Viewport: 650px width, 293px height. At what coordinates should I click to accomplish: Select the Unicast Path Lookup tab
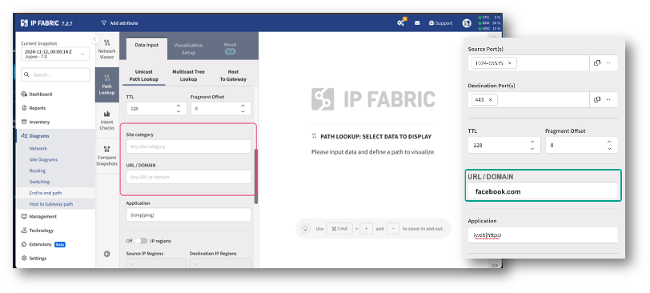[144, 75]
